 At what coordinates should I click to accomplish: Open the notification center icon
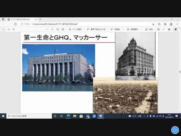click(x=177, y=116)
